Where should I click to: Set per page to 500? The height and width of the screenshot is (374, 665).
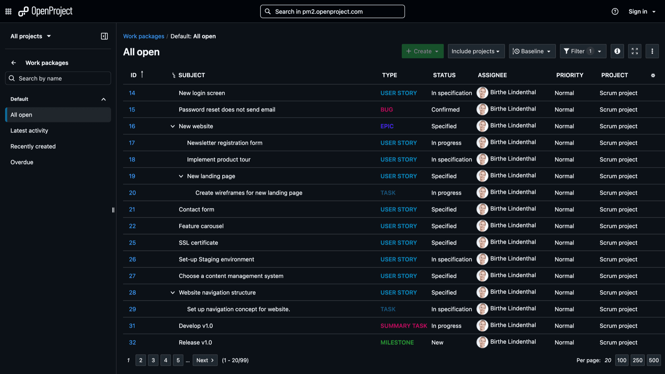(654, 360)
